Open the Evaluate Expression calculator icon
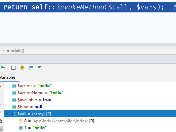This screenshot has height=132, width=176. pyautogui.click(x=13, y=68)
